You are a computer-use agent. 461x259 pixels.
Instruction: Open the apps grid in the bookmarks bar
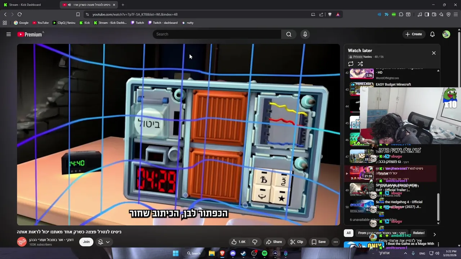[x=5, y=23]
